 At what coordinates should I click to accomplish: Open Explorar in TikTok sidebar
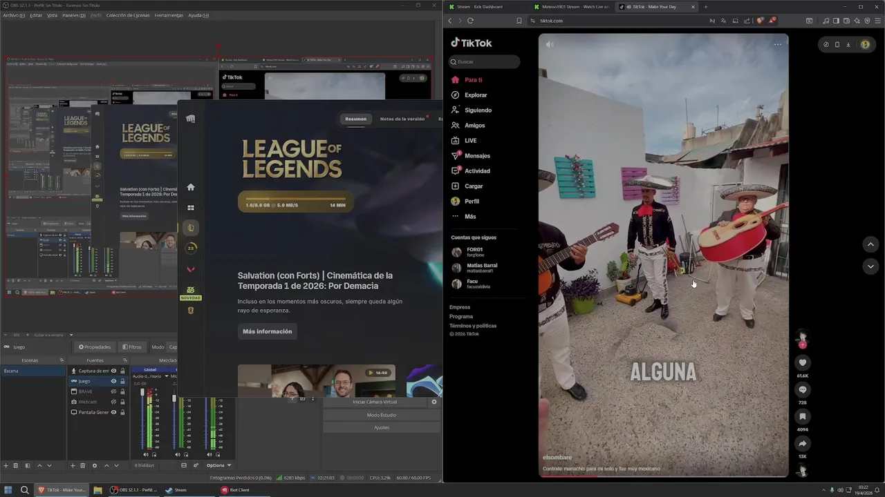coord(475,95)
